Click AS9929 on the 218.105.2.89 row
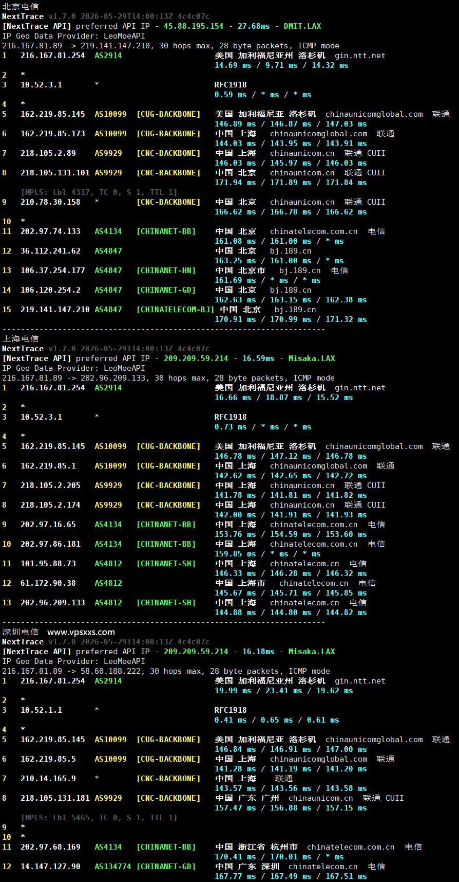This screenshot has width=459, height=882. point(108,153)
